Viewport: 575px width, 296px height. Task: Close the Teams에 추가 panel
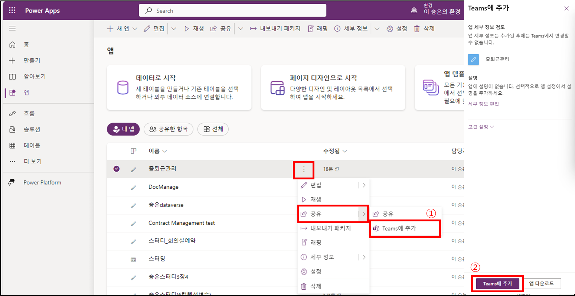[566, 9]
